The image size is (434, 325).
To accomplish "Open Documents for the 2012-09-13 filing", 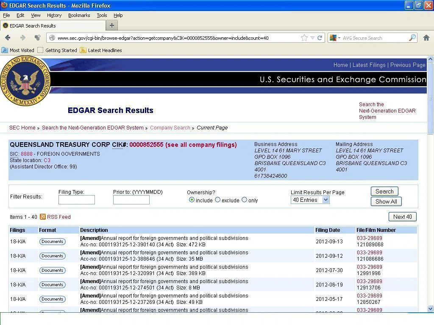I will click(52, 241).
